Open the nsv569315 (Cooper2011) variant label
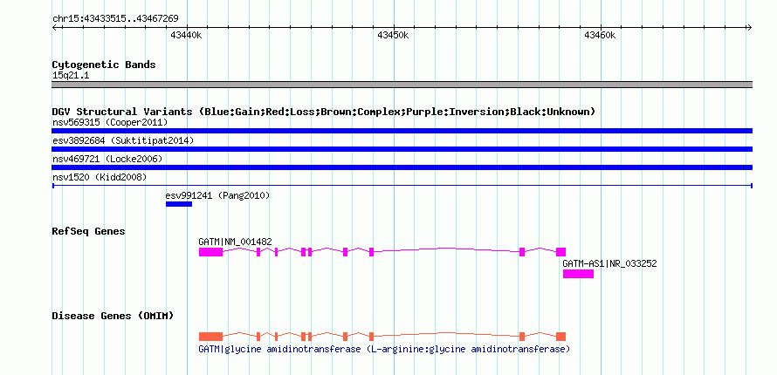 coord(110,122)
